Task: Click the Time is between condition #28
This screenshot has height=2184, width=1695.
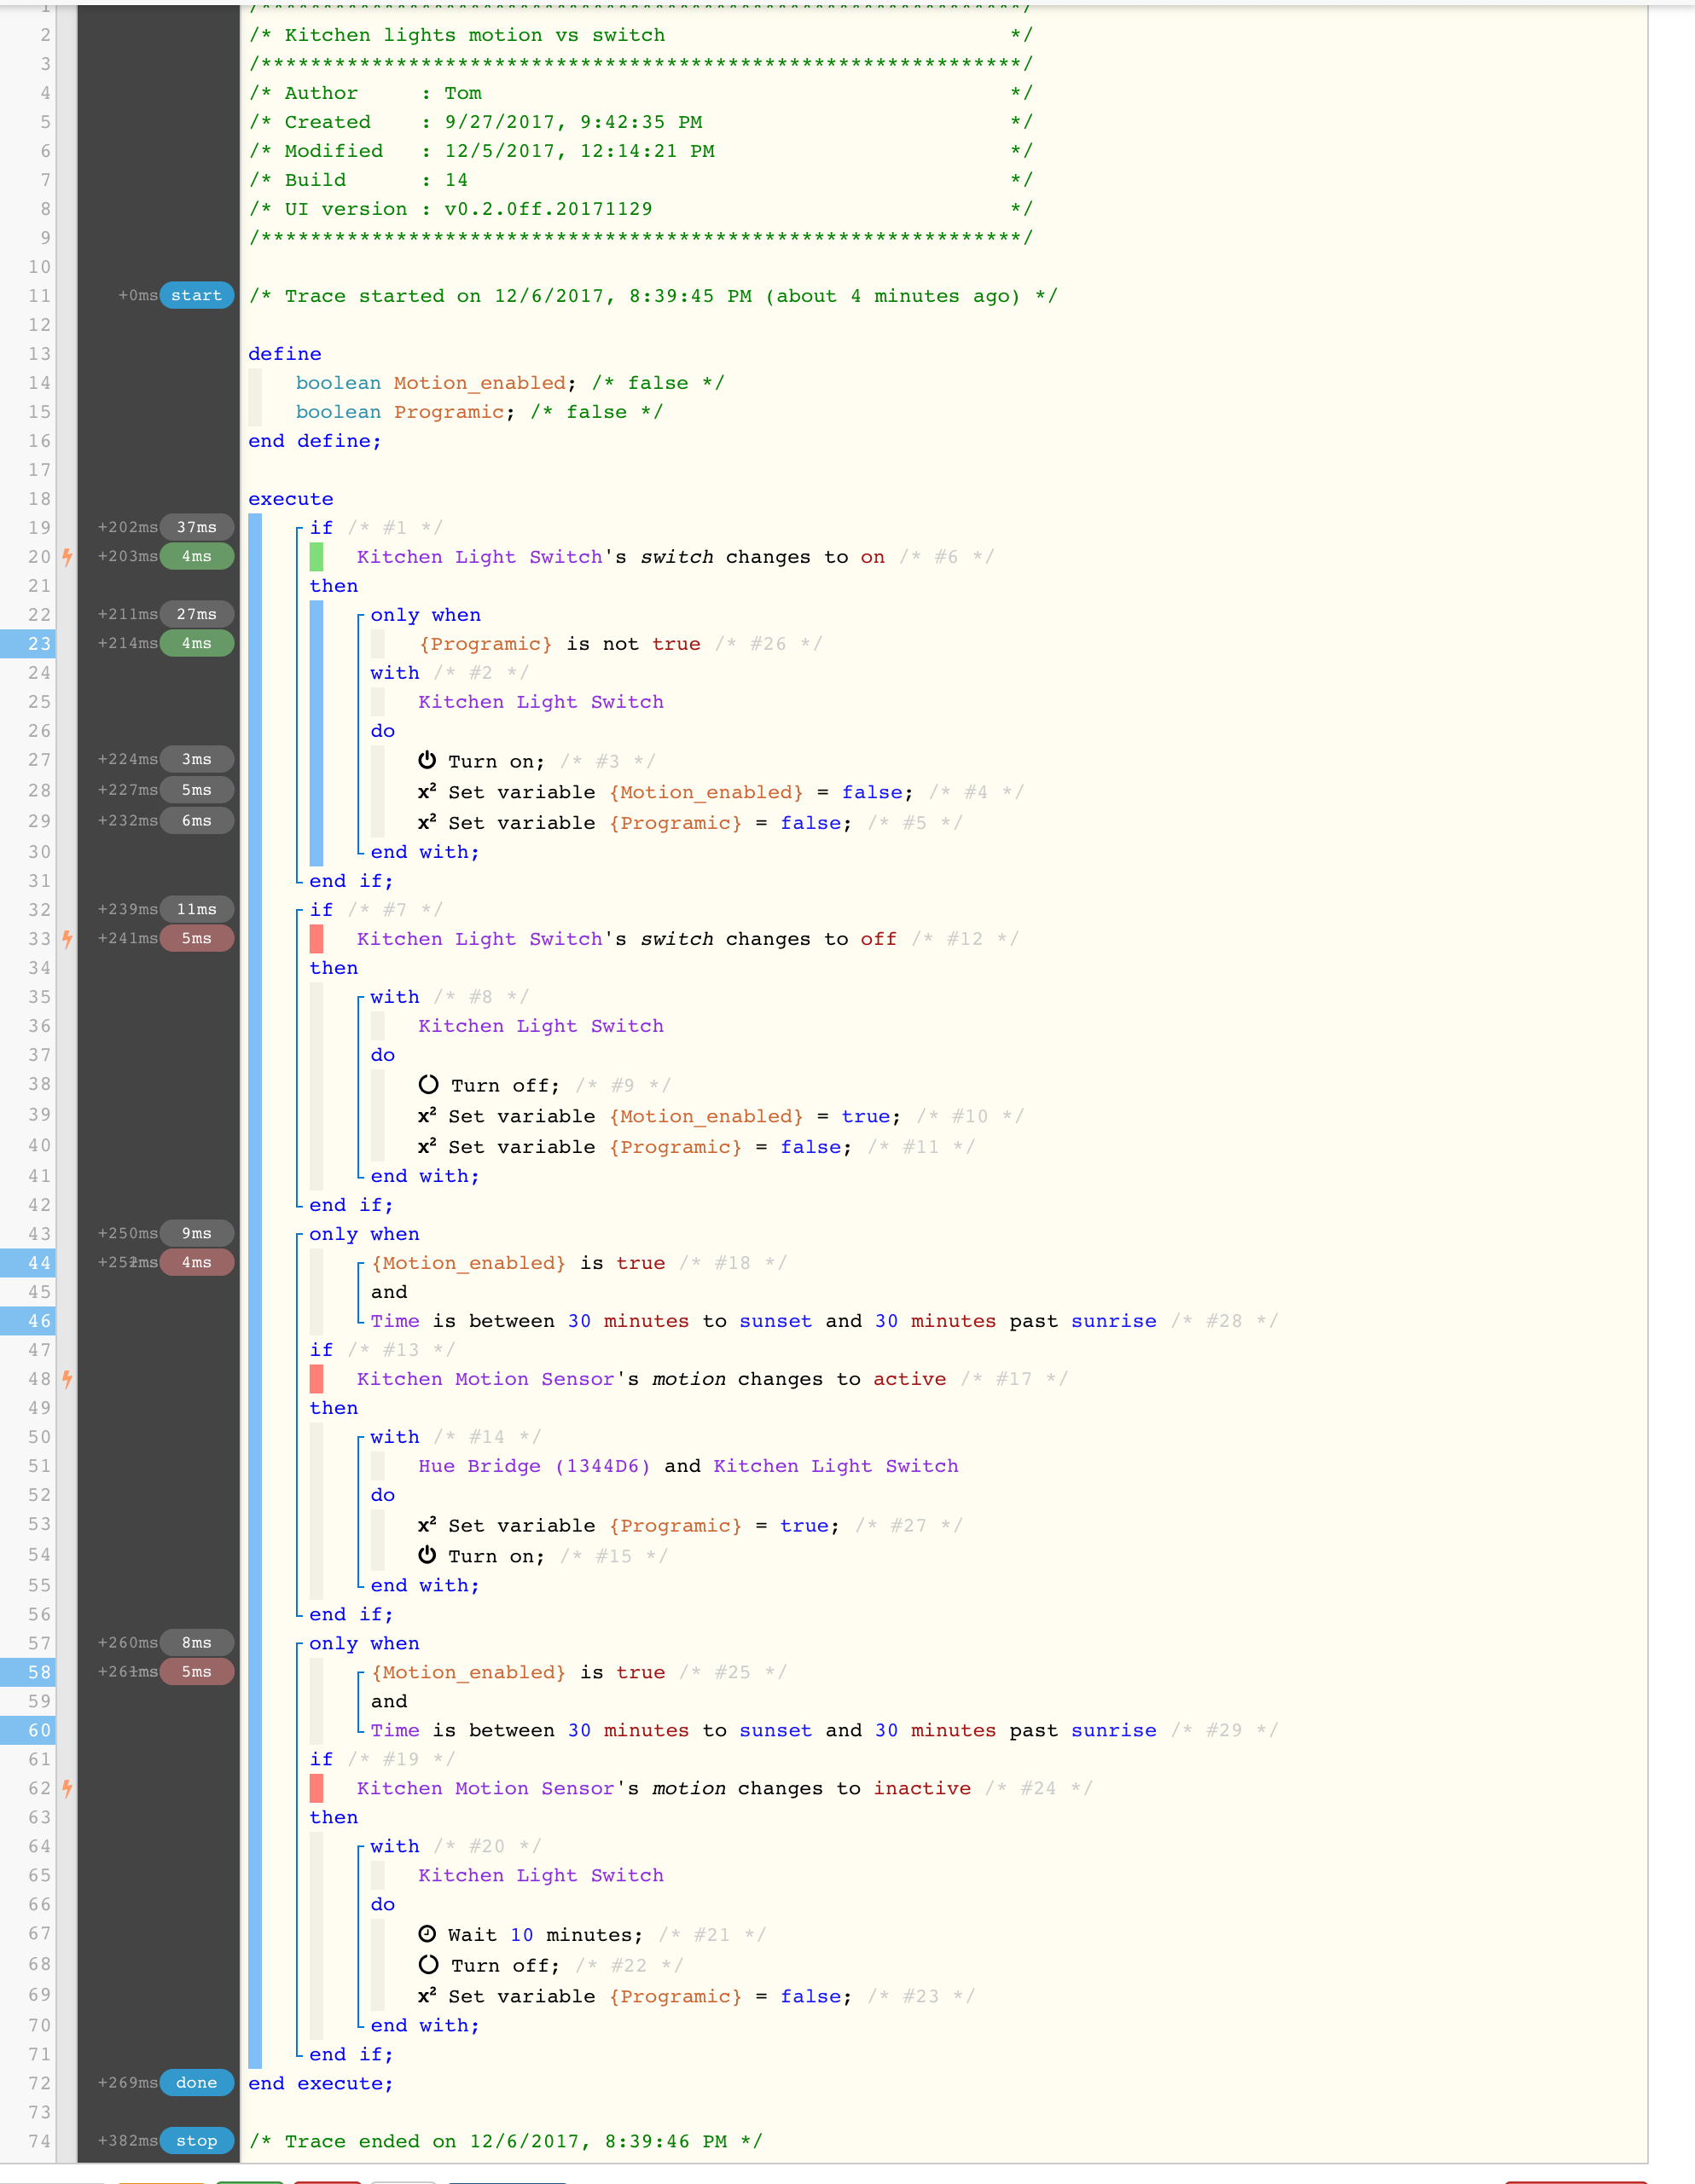Action: point(763,1321)
